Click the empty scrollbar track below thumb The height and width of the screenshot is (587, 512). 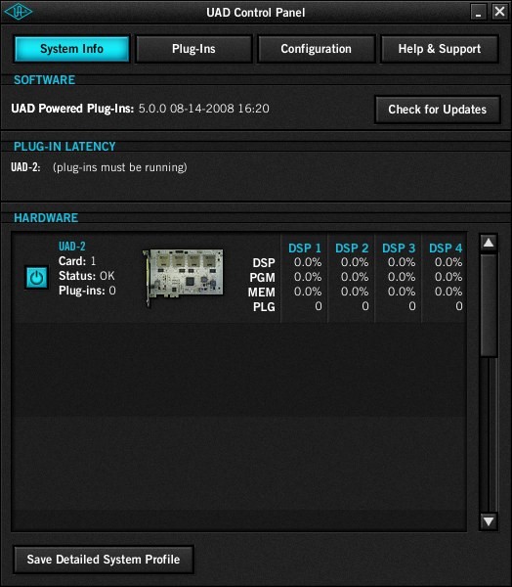pos(489,434)
